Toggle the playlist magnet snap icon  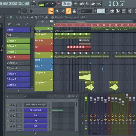[11, 17]
